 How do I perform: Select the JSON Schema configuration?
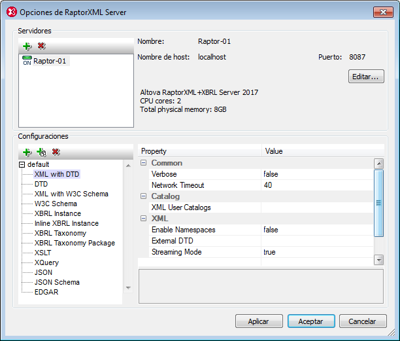tap(57, 282)
